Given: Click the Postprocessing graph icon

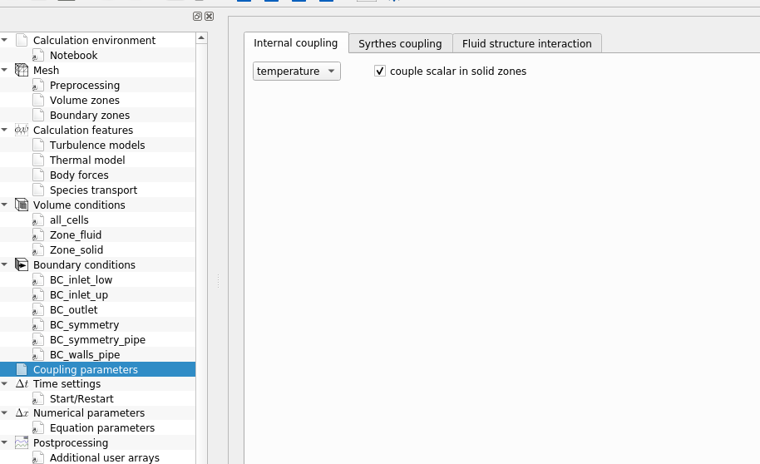Looking at the screenshot, I should (x=22, y=443).
